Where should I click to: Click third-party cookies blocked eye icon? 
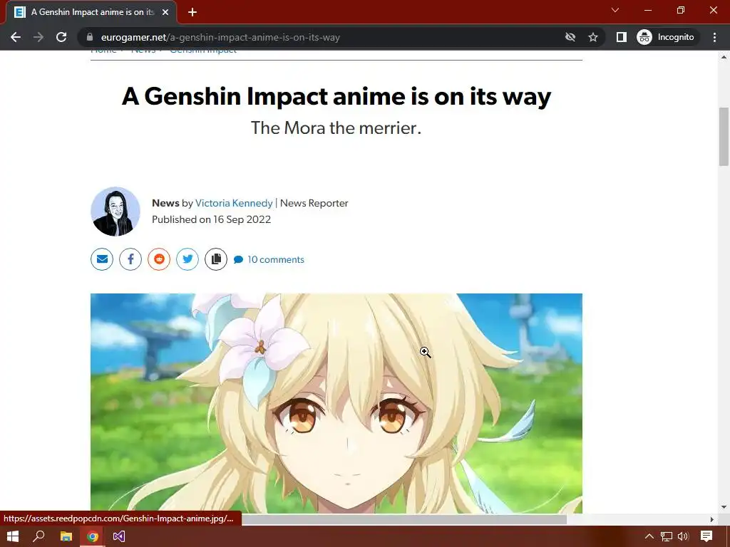pos(570,37)
